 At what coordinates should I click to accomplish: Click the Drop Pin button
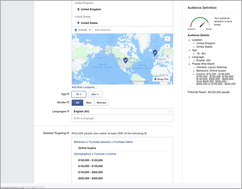point(161,79)
